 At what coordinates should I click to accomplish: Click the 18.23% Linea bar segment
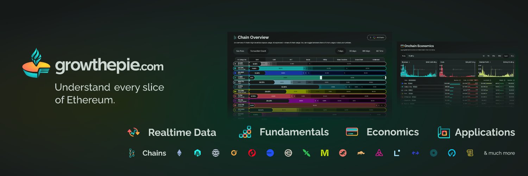262,82
